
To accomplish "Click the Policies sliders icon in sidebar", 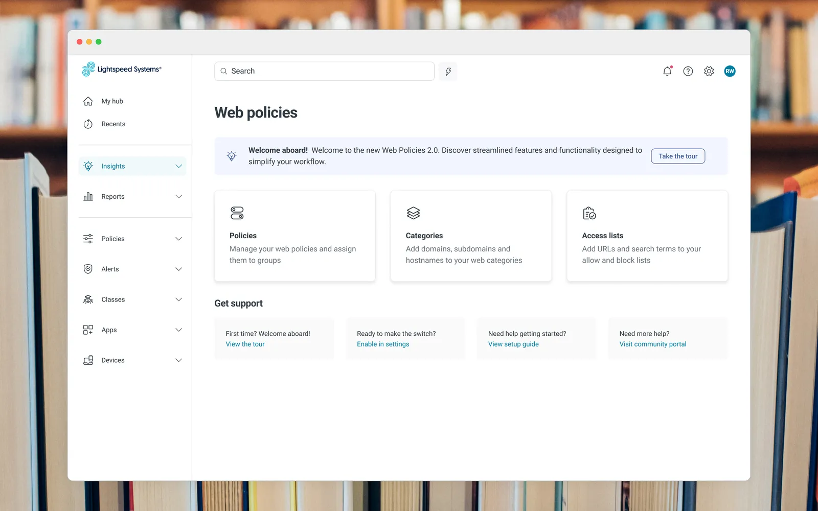I will [x=88, y=239].
